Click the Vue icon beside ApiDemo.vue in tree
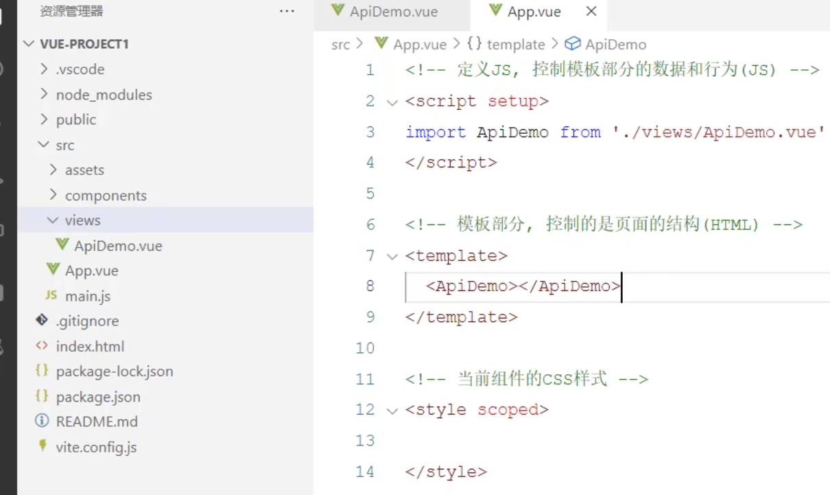The image size is (830, 495). (x=62, y=245)
